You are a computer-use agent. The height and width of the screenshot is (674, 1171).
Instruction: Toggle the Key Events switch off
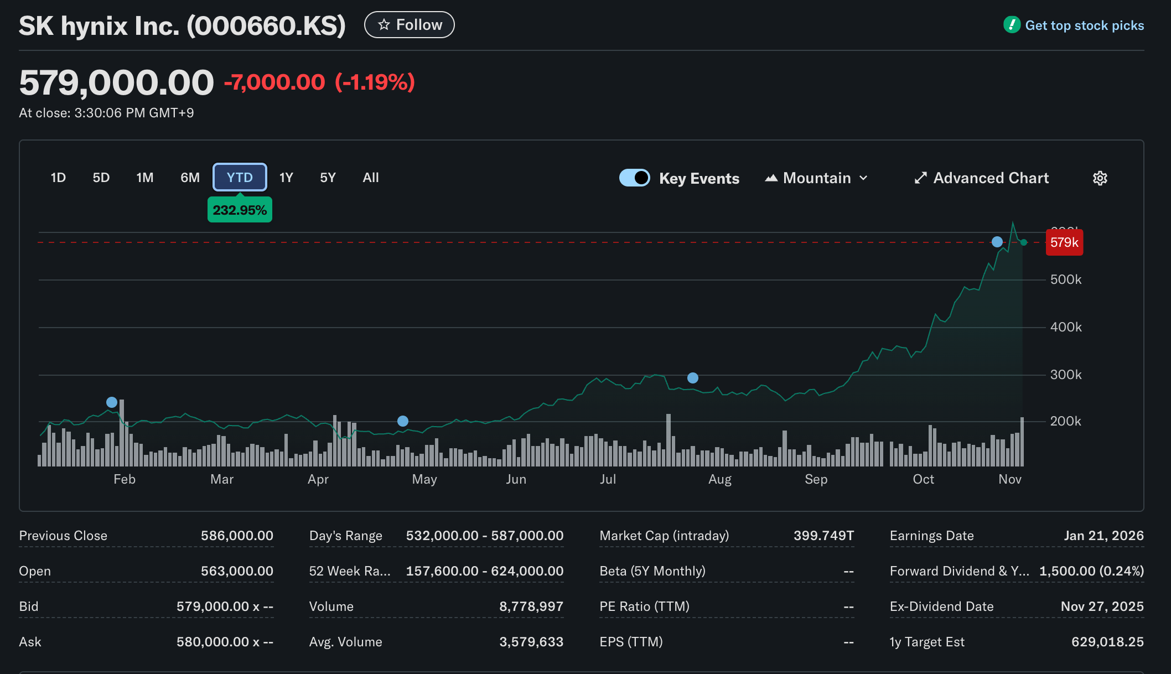tap(634, 178)
